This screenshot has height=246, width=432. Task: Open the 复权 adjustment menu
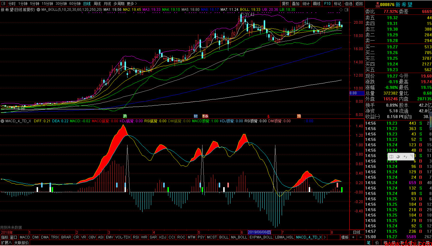pyautogui.click(x=285, y=4)
